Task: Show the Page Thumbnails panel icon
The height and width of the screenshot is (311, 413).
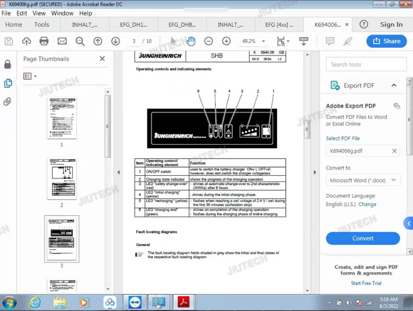Action: pyautogui.click(x=8, y=83)
